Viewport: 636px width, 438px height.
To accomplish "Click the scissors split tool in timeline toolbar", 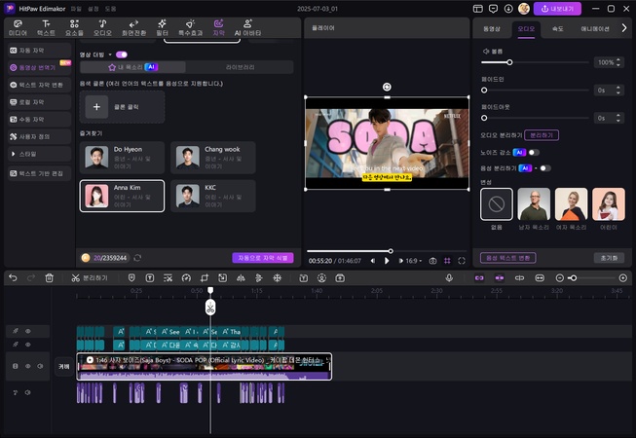I will (x=90, y=278).
